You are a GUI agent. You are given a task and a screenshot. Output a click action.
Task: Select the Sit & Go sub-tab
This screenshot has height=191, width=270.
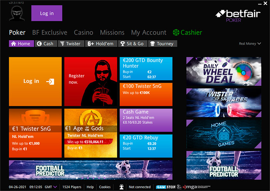click(x=132, y=44)
